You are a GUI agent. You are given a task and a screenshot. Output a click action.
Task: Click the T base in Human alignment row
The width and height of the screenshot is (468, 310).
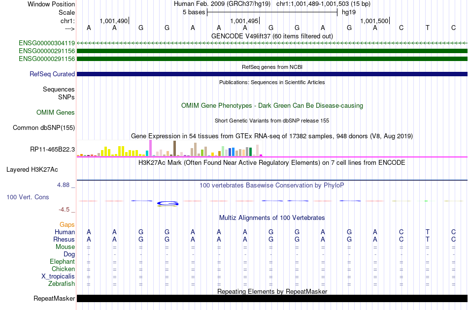click(x=428, y=232)
